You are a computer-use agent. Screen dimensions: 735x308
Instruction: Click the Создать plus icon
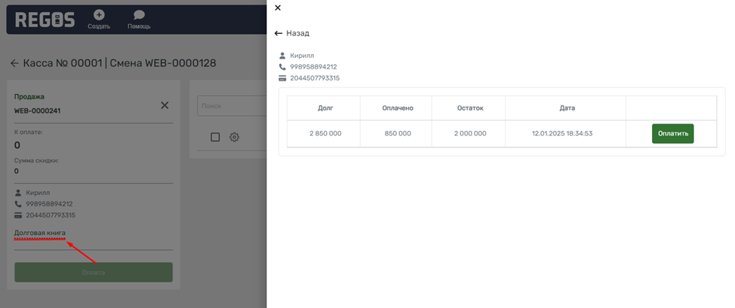[x=99, y=14]
